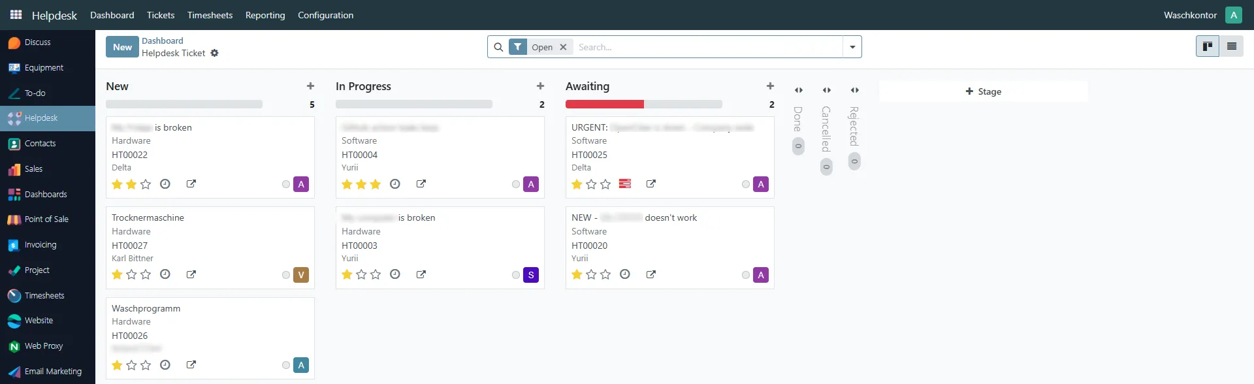Open external link icon on ticket HT00027
The height and width of the screenshot is (384, 1254).
(191, 274)
